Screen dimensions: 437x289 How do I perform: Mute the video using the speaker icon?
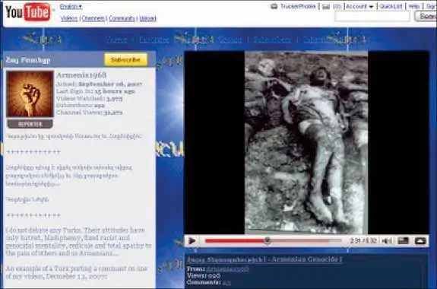tap(387, 241)
